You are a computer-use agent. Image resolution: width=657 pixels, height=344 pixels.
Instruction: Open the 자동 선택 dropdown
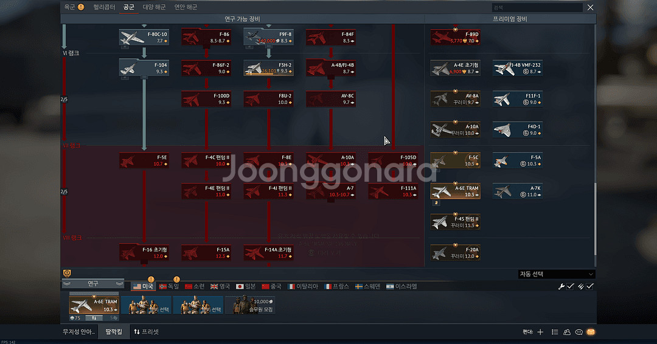[557, 274]
